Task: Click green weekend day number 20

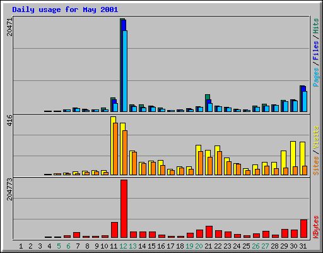Action: [199, 246]
